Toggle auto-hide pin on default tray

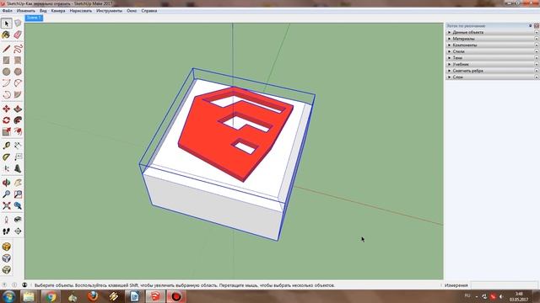[531, 26]
